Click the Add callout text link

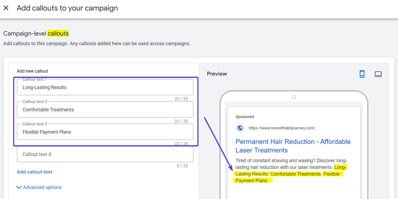pyautogui.click(x=34, y=172)
